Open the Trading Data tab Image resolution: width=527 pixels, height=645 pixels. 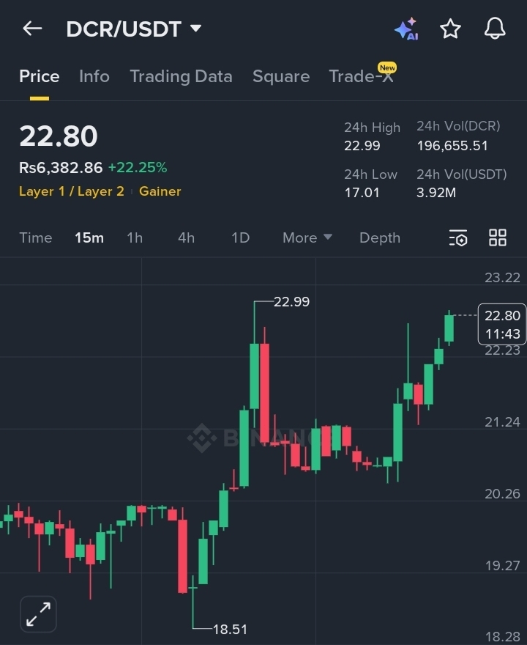click(181, 76)
